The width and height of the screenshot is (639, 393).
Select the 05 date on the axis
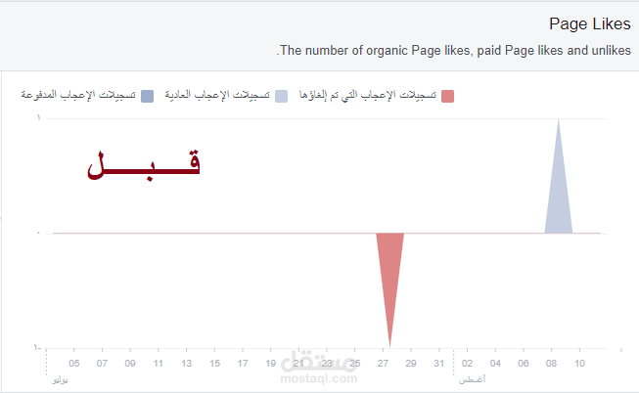[74, 364]
